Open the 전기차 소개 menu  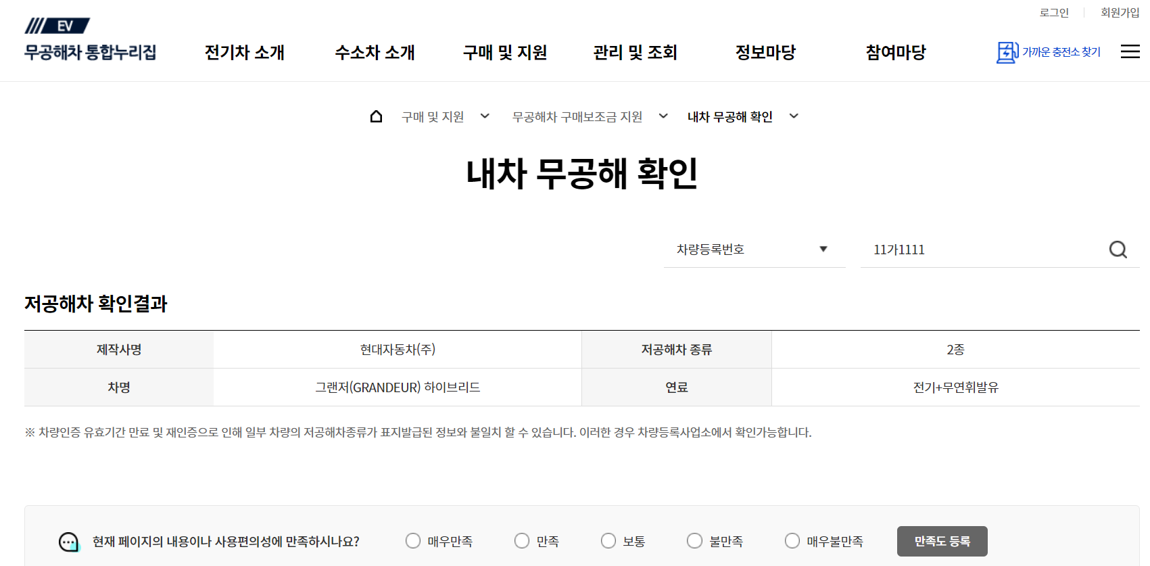(245, 52)
